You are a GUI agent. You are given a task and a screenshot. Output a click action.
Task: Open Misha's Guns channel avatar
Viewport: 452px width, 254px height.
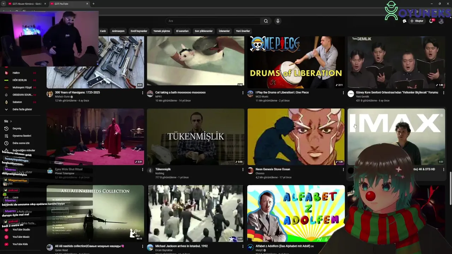point(50,94)
